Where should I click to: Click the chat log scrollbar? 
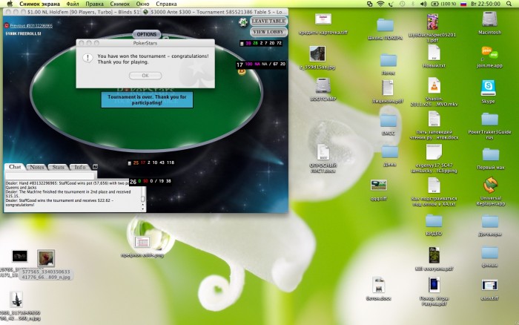143,199
